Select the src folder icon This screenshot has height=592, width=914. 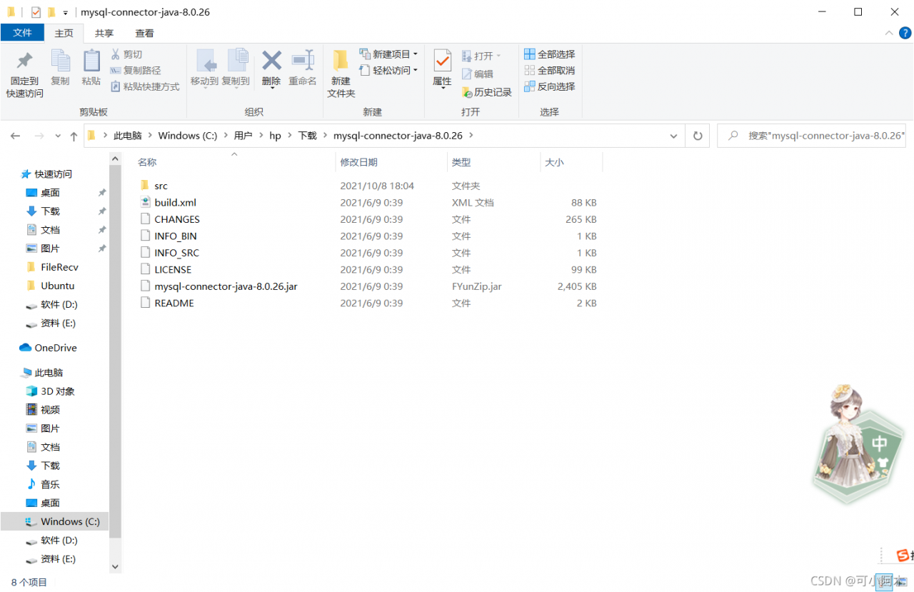[x=145, y=186]
